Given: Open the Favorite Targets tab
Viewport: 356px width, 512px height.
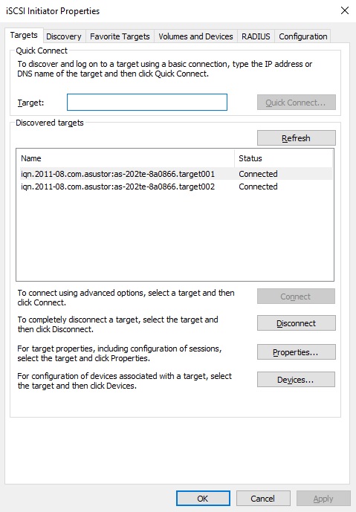Looking at the screenshot, I should pos(120,36).
